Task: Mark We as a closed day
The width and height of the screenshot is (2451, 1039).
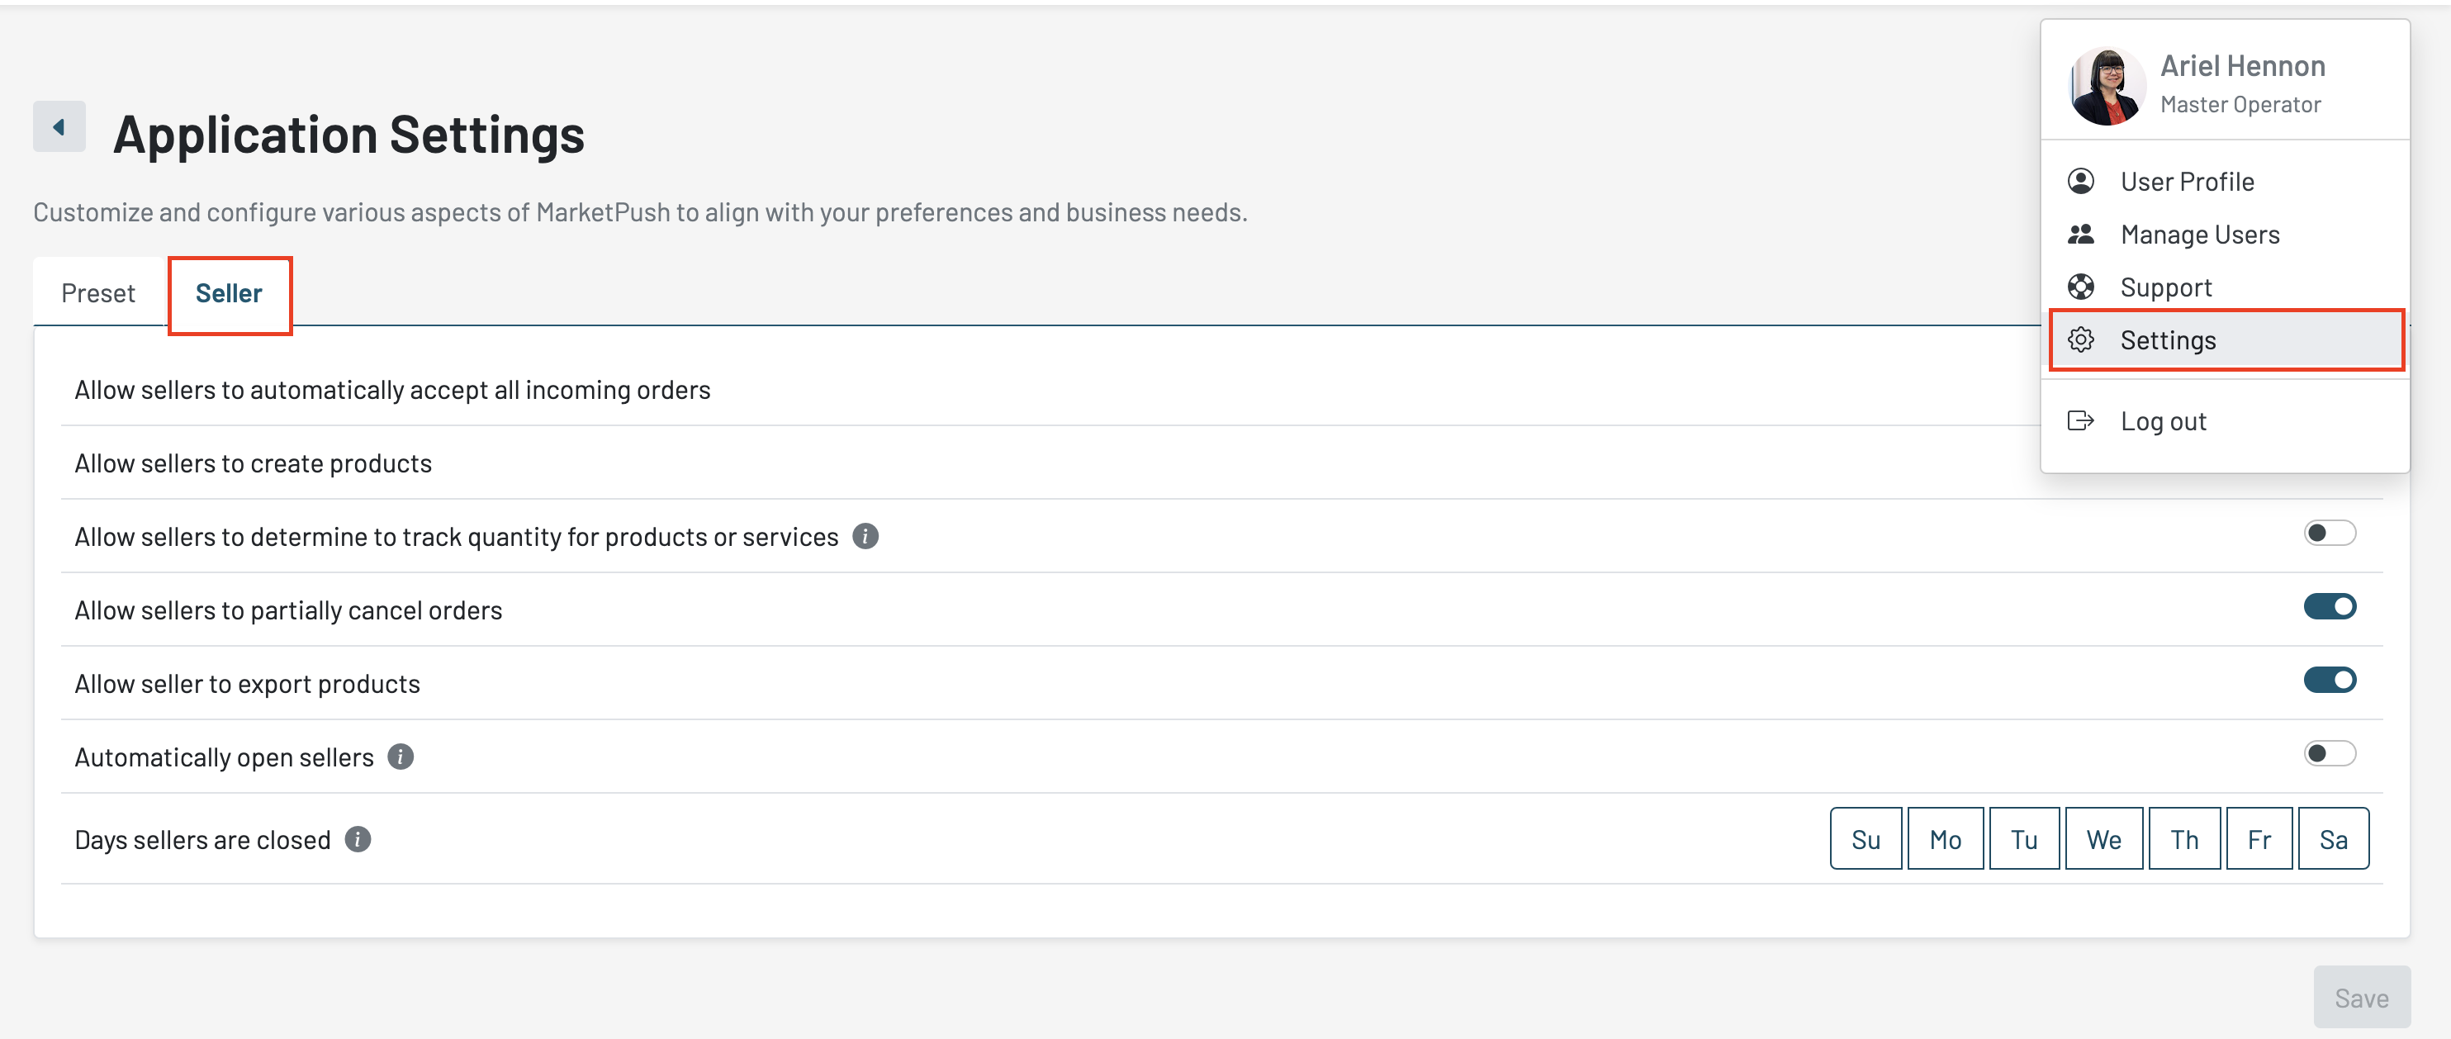Action: pos(2103,839)
